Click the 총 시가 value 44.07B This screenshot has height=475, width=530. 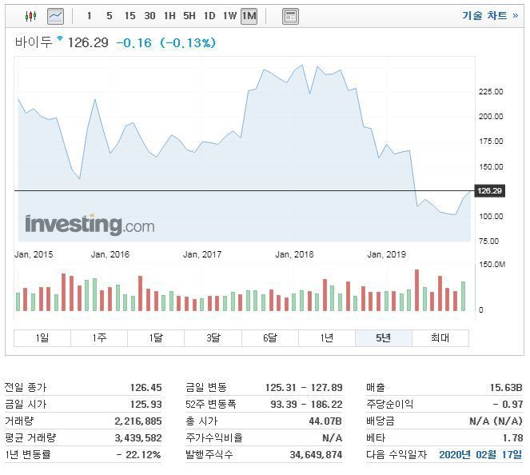(x=325, y=421)
